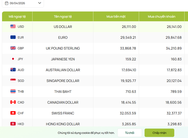Click HKD transfer buy rate 3,298.83
The width and height of the screenshot is (188, 138).
pyautogui.click(x=174, y=124)
